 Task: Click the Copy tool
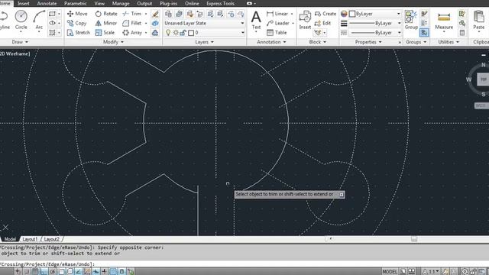click(76, 23)
